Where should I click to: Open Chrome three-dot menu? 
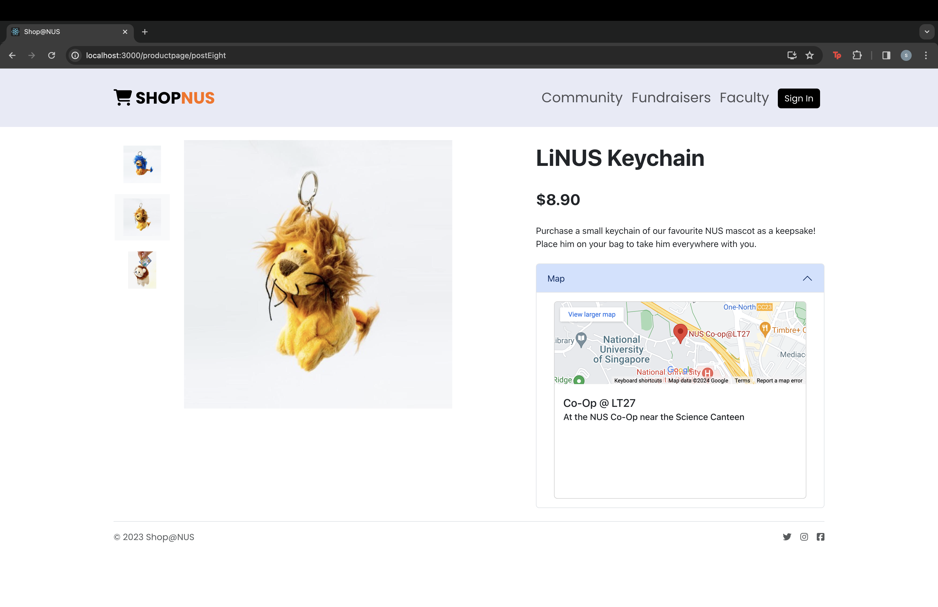click(926, 56)
